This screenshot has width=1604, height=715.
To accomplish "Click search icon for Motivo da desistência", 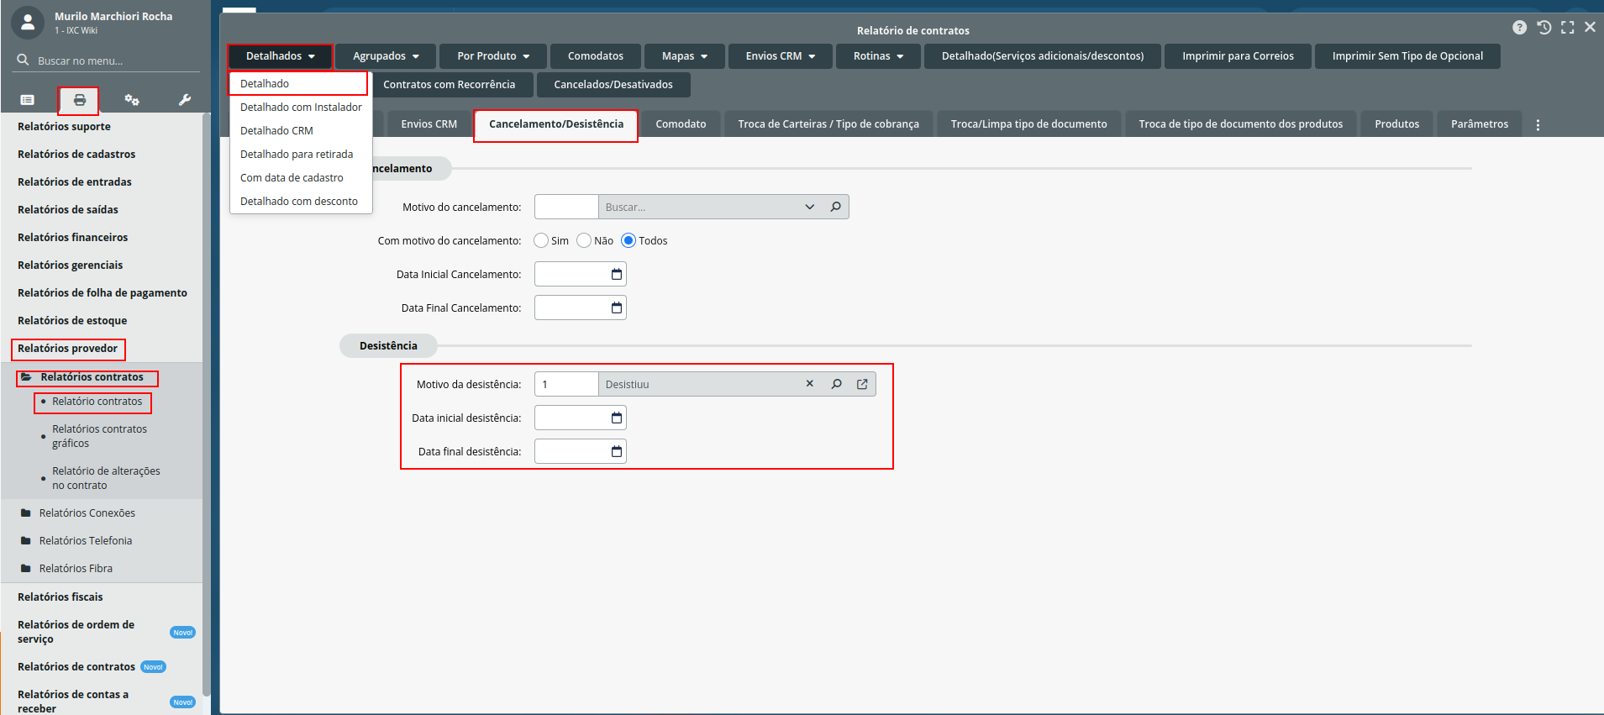I will [836, 384].
